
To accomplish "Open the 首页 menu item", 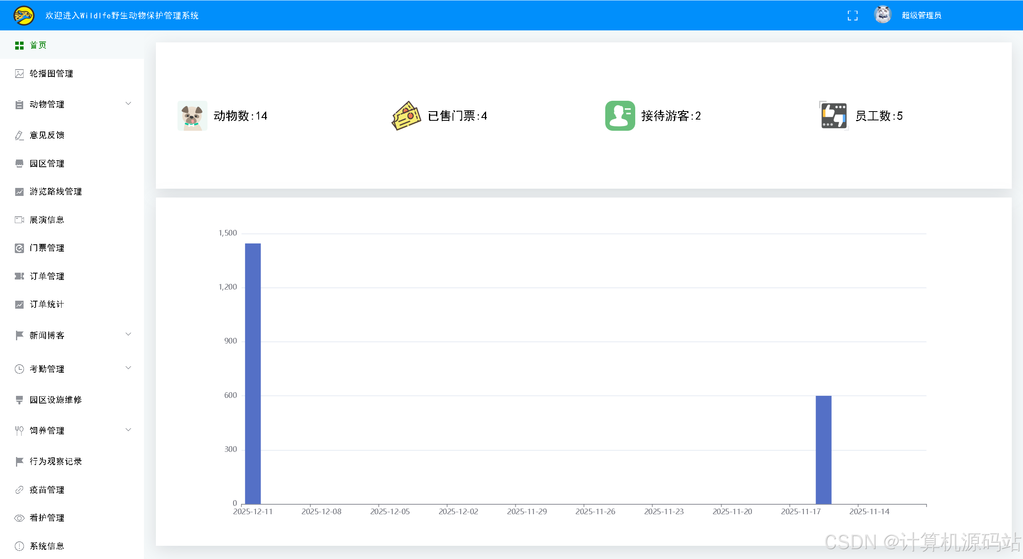I will tap(72, 45).
